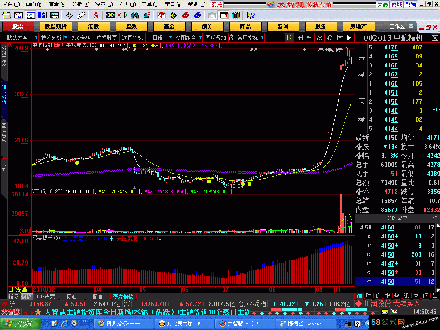Select the 港股 market tab

93,27
